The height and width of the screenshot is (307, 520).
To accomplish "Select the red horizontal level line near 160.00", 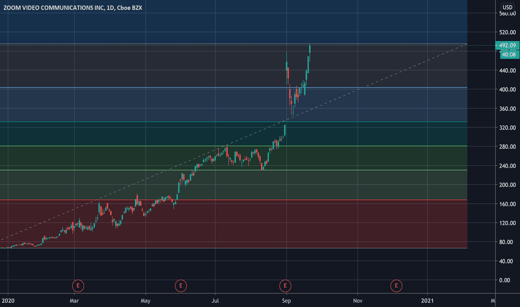I will (x=233, y=200).
